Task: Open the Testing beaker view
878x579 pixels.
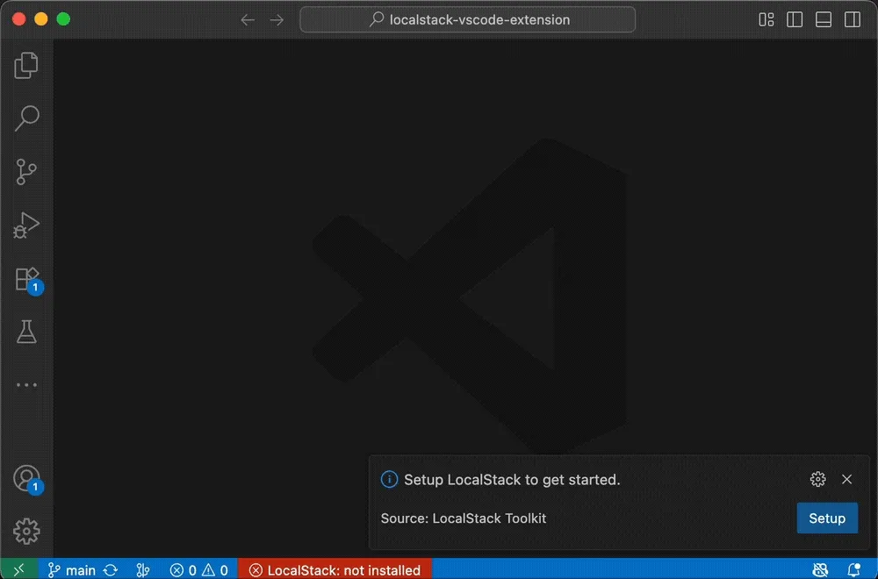Action: 26,332
